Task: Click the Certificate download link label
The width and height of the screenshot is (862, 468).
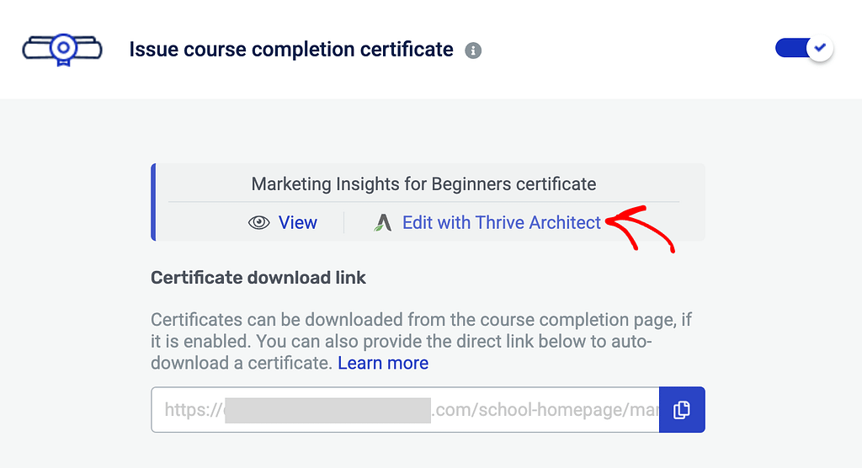Action: click(x=258, y=278)
